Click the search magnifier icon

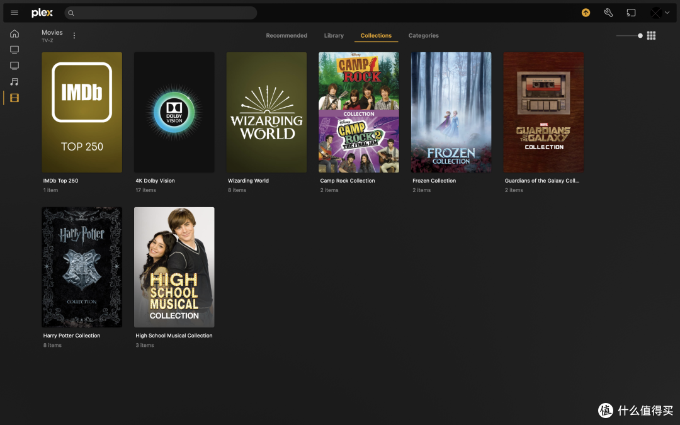[71, 13]
